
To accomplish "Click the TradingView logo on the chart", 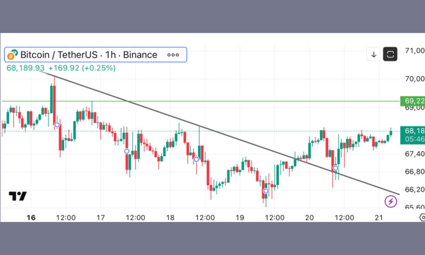I will [x=18, y=196].
